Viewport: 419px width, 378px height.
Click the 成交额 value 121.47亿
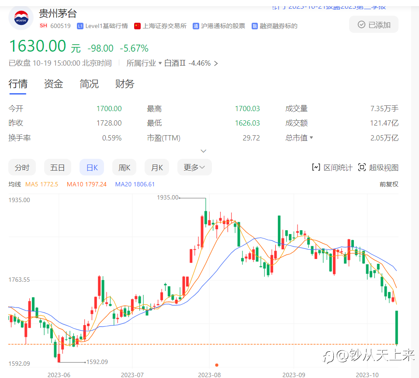(x=384, y=123)
